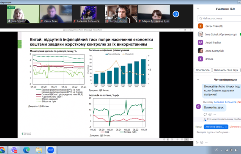The image size is (241, 154).
Task: Collapse the Чат конференции panel chevron
Action: (x=198, y=80)
